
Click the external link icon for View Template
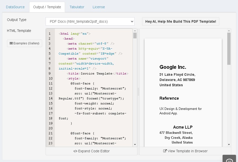pos(165,151)
